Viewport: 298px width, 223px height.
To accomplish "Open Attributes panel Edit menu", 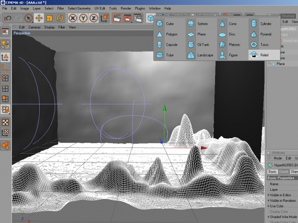I will (x=288, y=158).
